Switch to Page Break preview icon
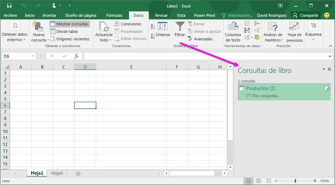Screen dimensions: 335x185 pyautogui.click(x=268, y=181)
